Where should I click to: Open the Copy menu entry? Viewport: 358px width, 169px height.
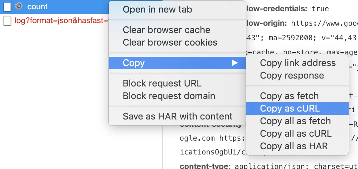pos(177,63)
